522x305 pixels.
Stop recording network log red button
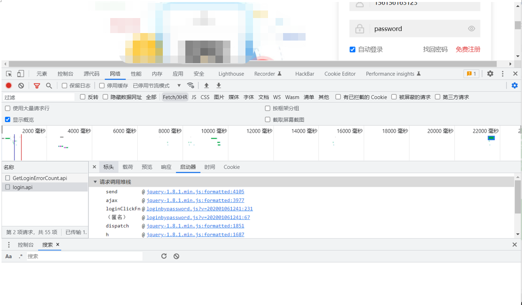point(9,86)
